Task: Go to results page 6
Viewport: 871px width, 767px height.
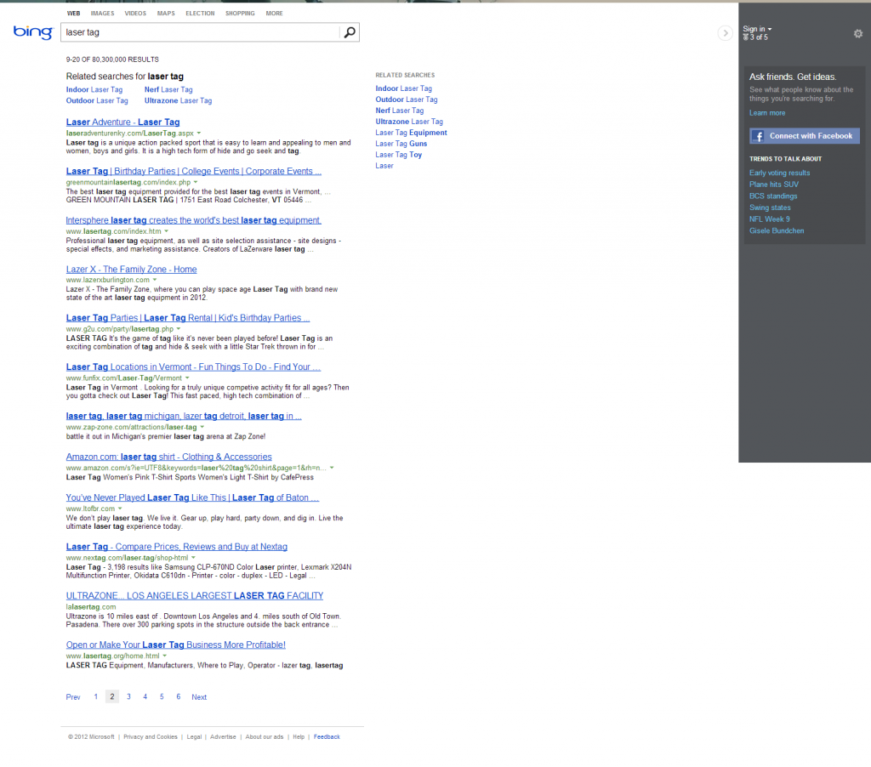Action: click(x=179, y=696)
